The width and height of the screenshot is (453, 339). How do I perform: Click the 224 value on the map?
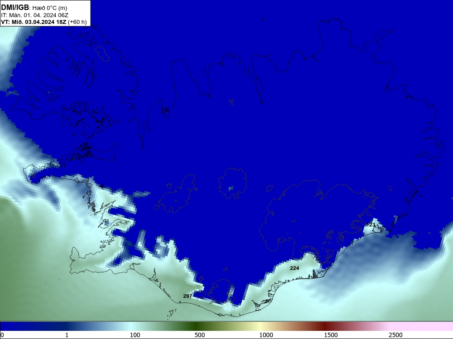294,268
